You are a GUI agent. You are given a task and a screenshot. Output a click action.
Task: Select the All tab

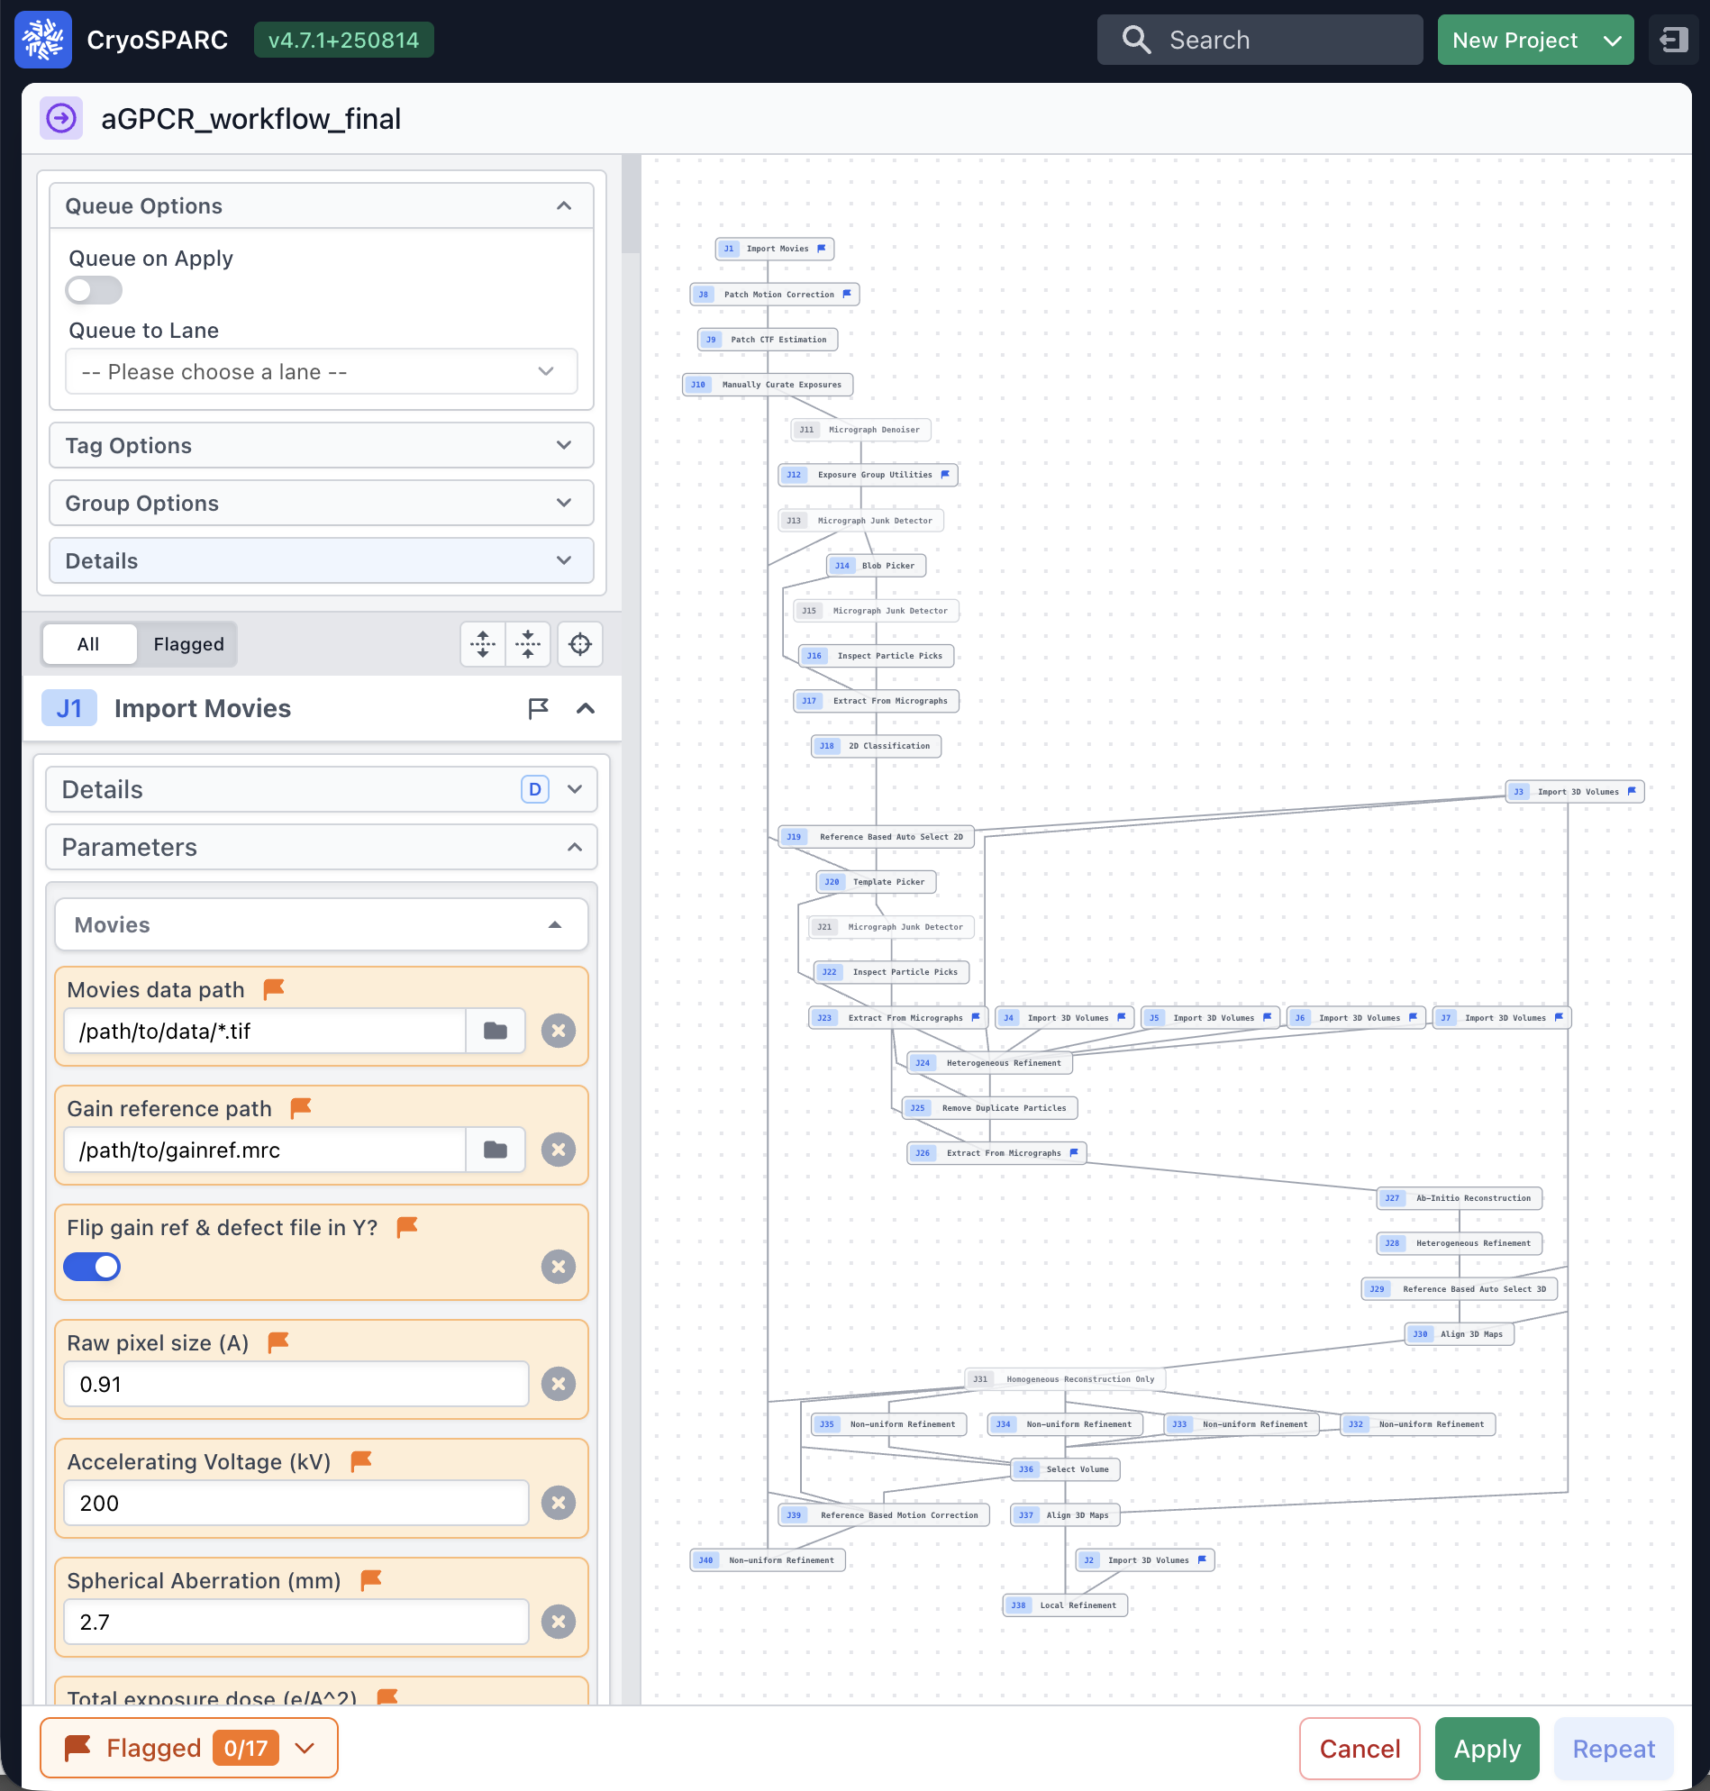pos(88,644)
